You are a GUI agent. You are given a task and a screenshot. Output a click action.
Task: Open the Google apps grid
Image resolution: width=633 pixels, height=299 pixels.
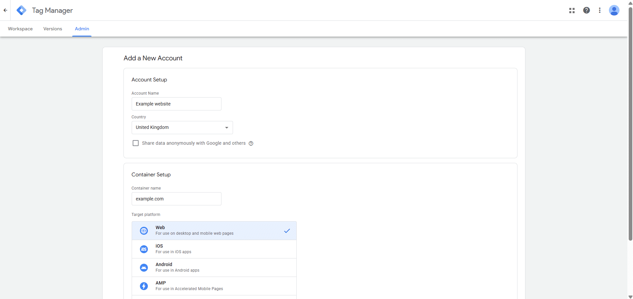coord(572,10)
